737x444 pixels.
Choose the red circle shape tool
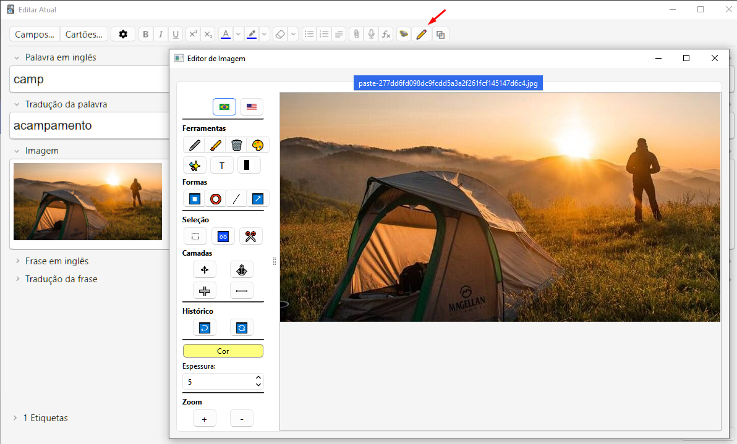pos(216,199)
